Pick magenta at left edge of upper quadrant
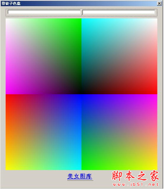Screen dimensions: 164x189 (7, 92)
